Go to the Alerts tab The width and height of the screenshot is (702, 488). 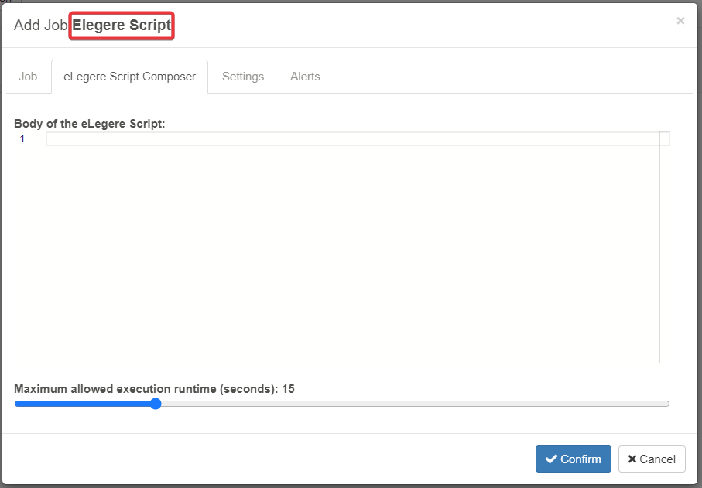(305, 77)
